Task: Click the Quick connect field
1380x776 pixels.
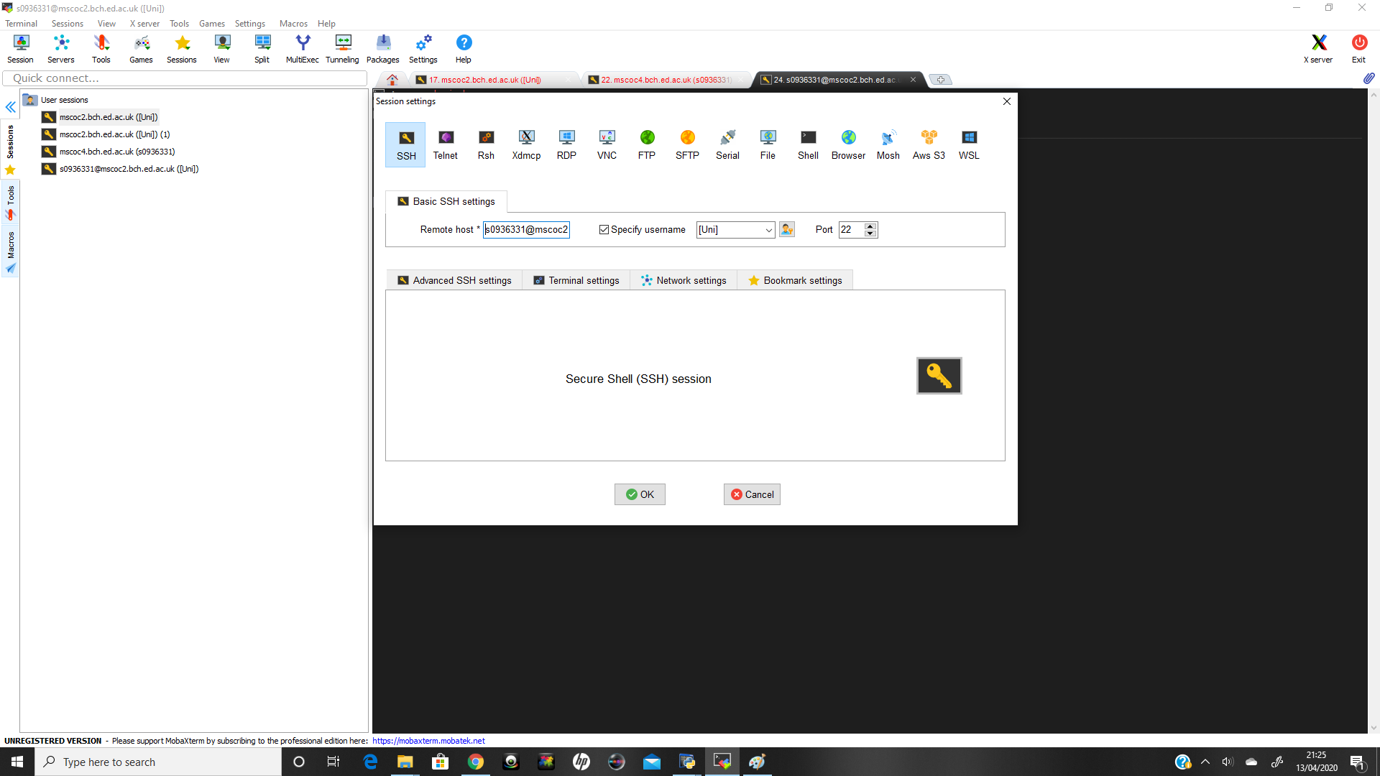Action: pyautogui.click(x=185, y=78)
